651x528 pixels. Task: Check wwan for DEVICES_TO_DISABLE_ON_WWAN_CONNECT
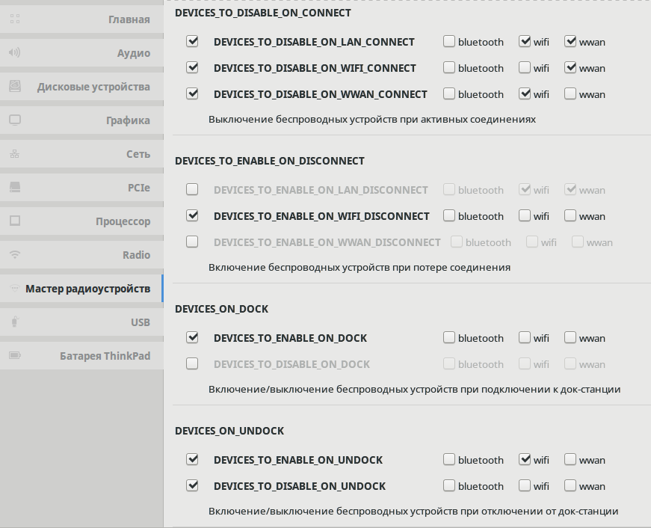[x=570, y=94]
